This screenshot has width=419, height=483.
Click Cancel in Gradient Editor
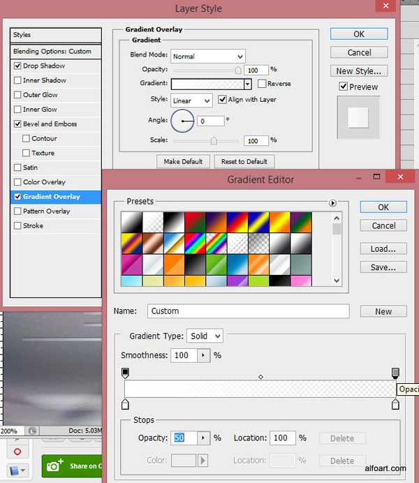click(383, 225)
